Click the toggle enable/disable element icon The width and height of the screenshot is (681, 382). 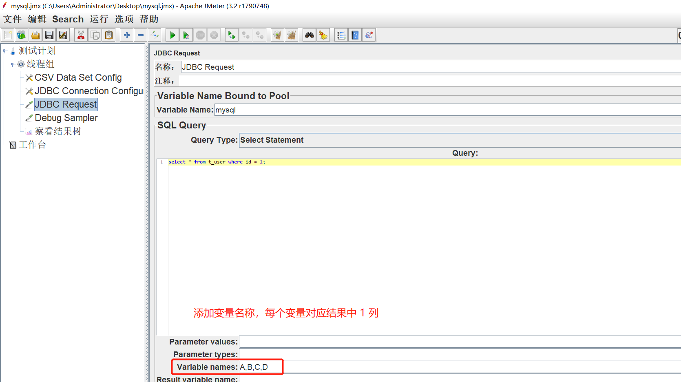tap(155, 35)
